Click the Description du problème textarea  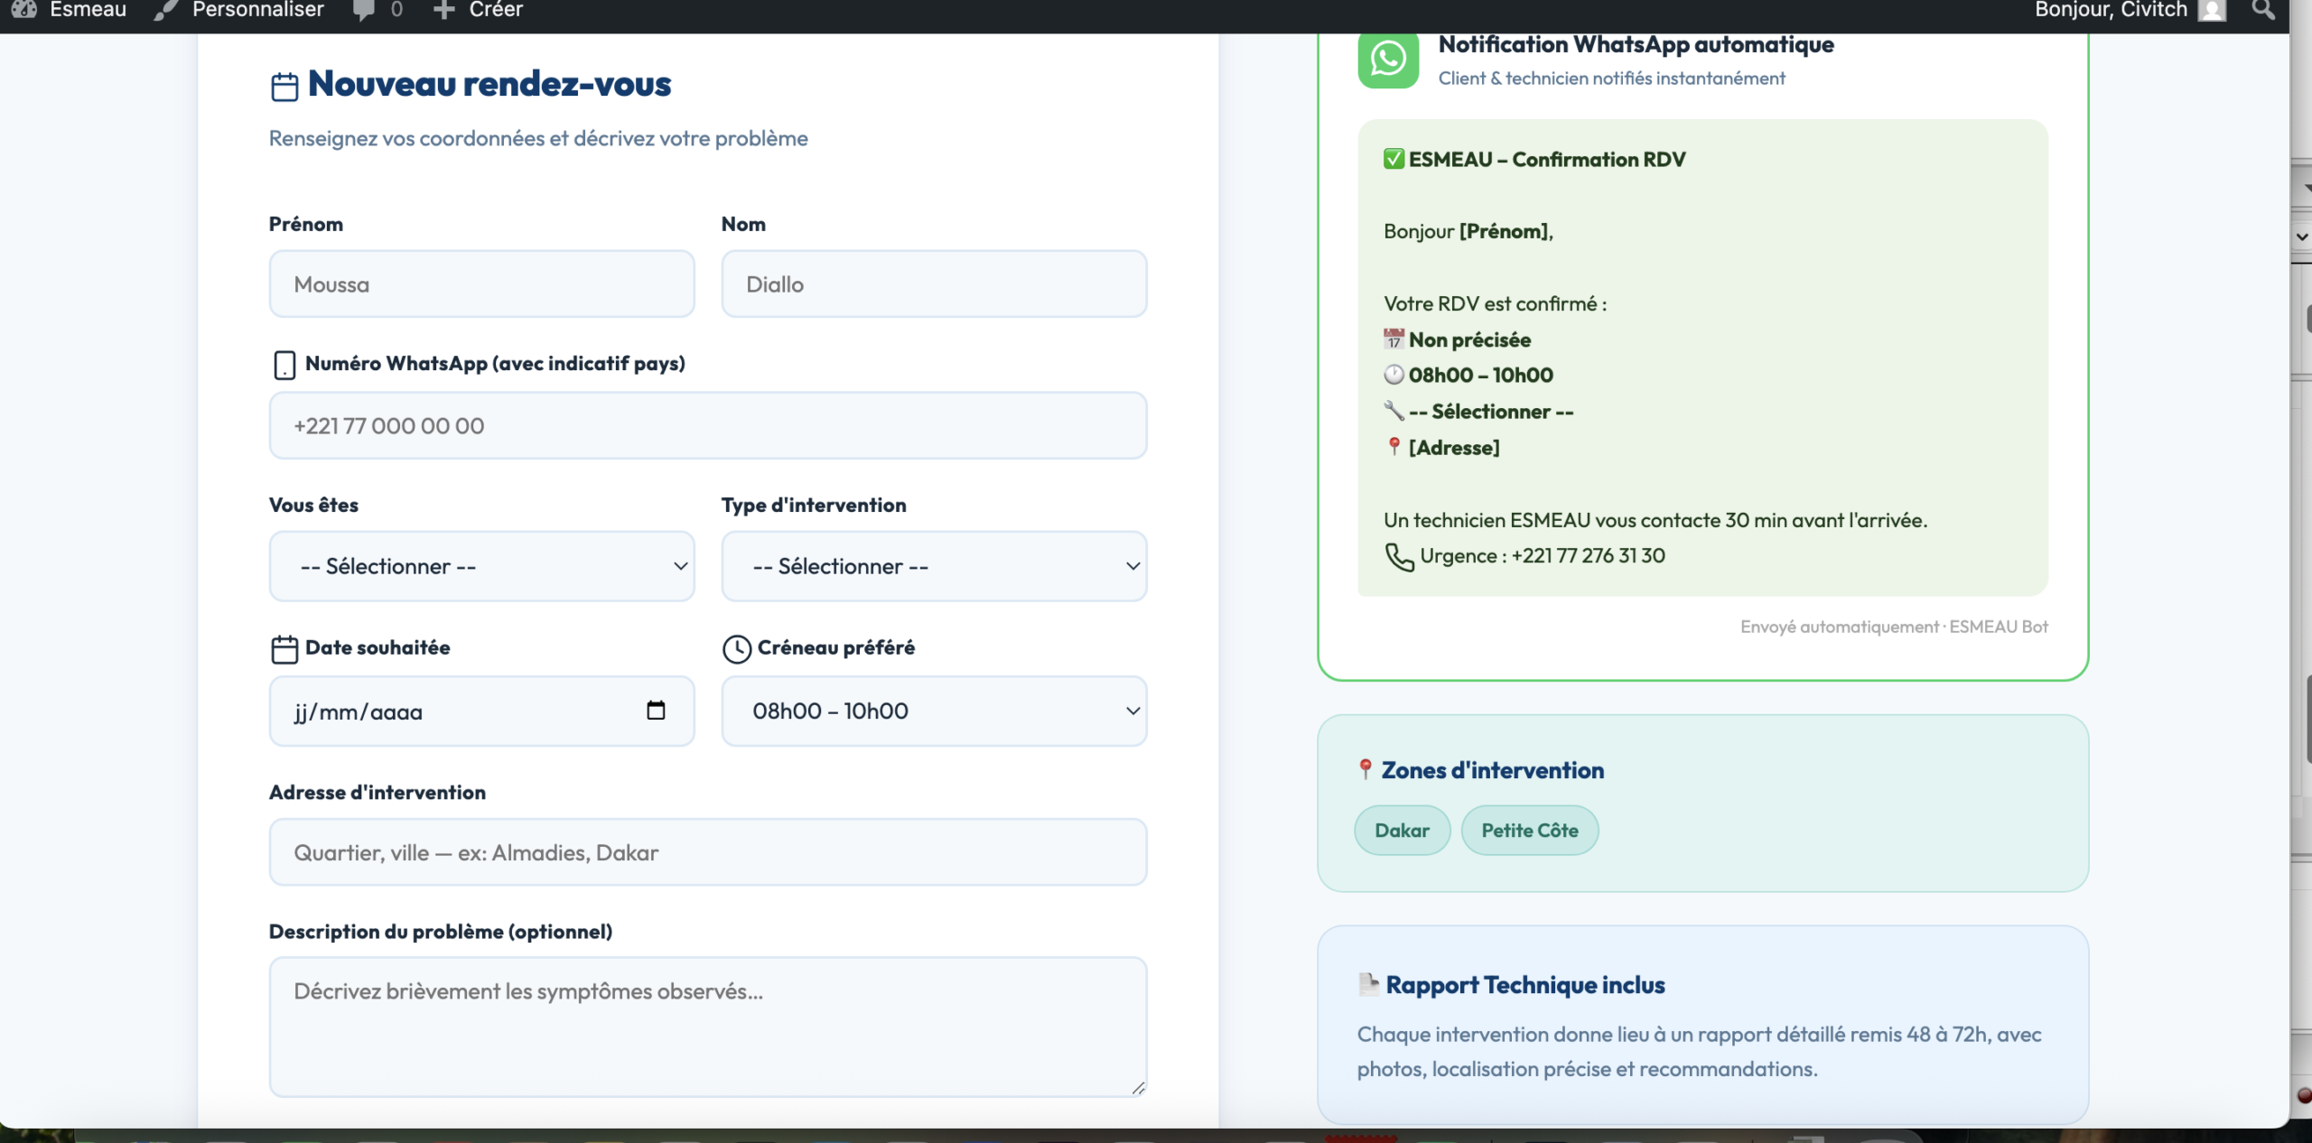coord(707,1027)
